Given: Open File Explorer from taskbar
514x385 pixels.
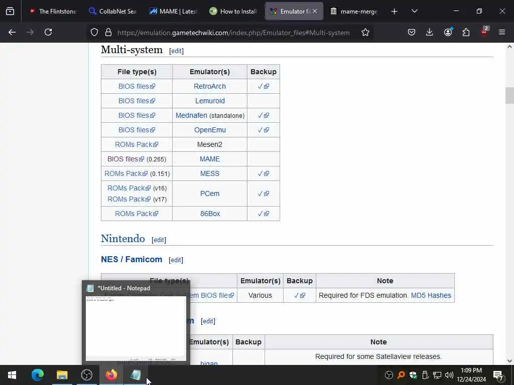Looking at the screenshot, I should [62, 375].
